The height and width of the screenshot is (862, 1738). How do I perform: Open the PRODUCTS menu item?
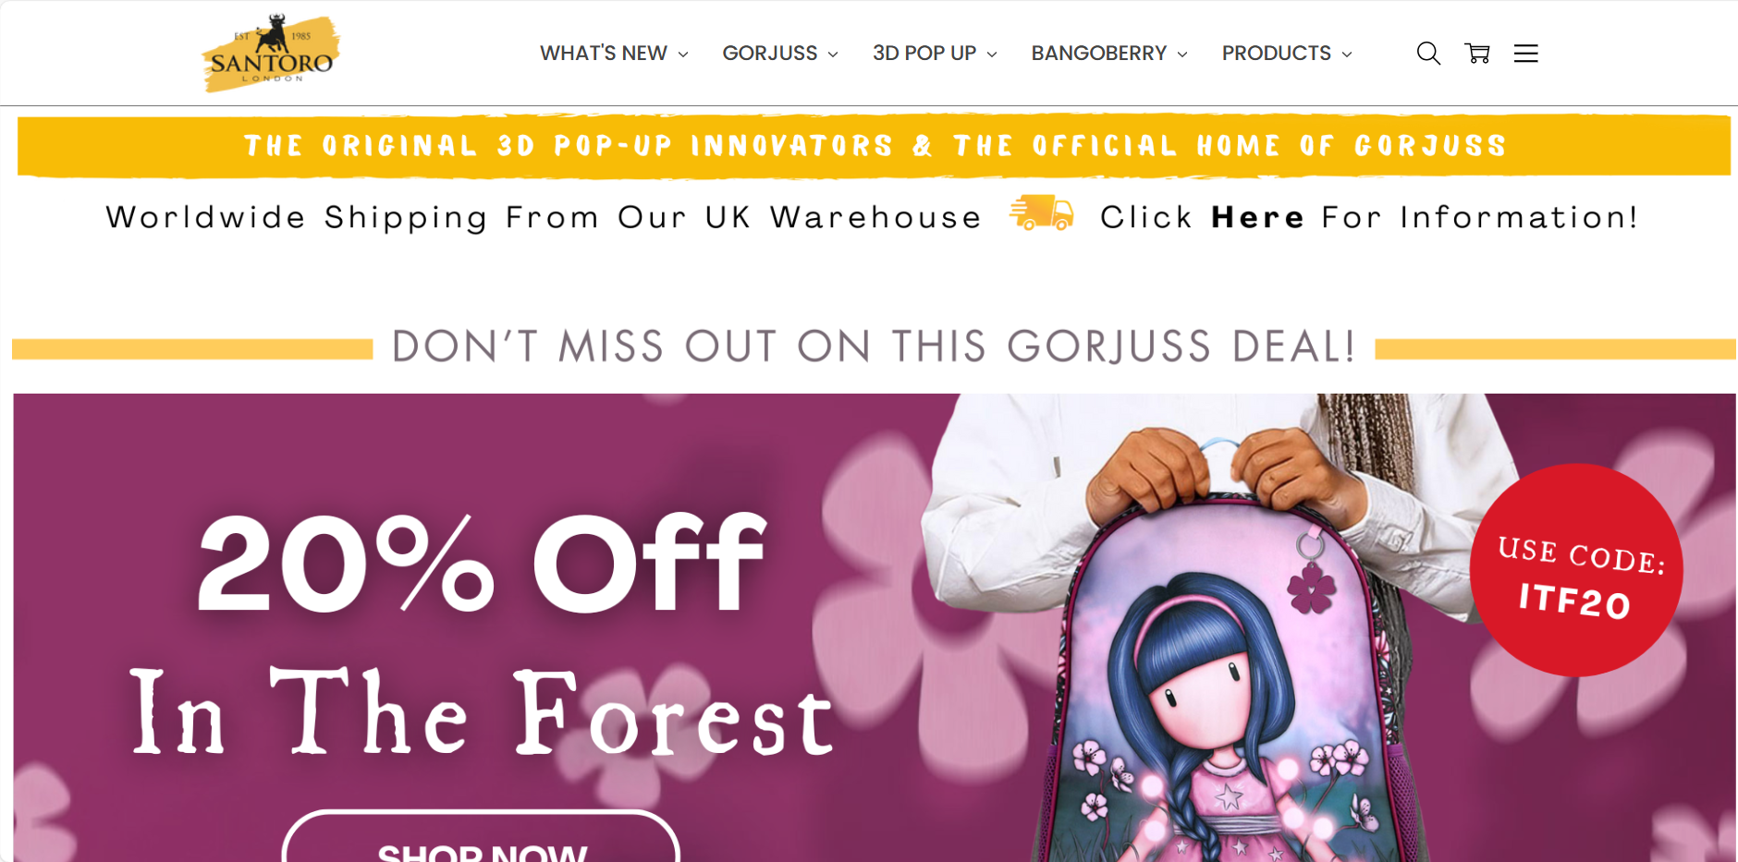click(x=1277, y=54)
